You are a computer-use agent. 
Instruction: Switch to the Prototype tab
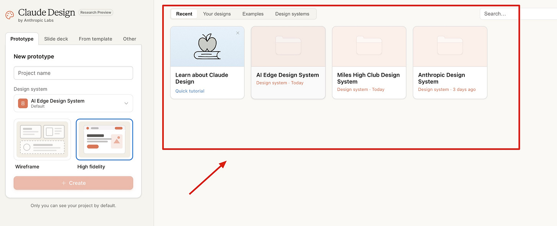point(22,39)
